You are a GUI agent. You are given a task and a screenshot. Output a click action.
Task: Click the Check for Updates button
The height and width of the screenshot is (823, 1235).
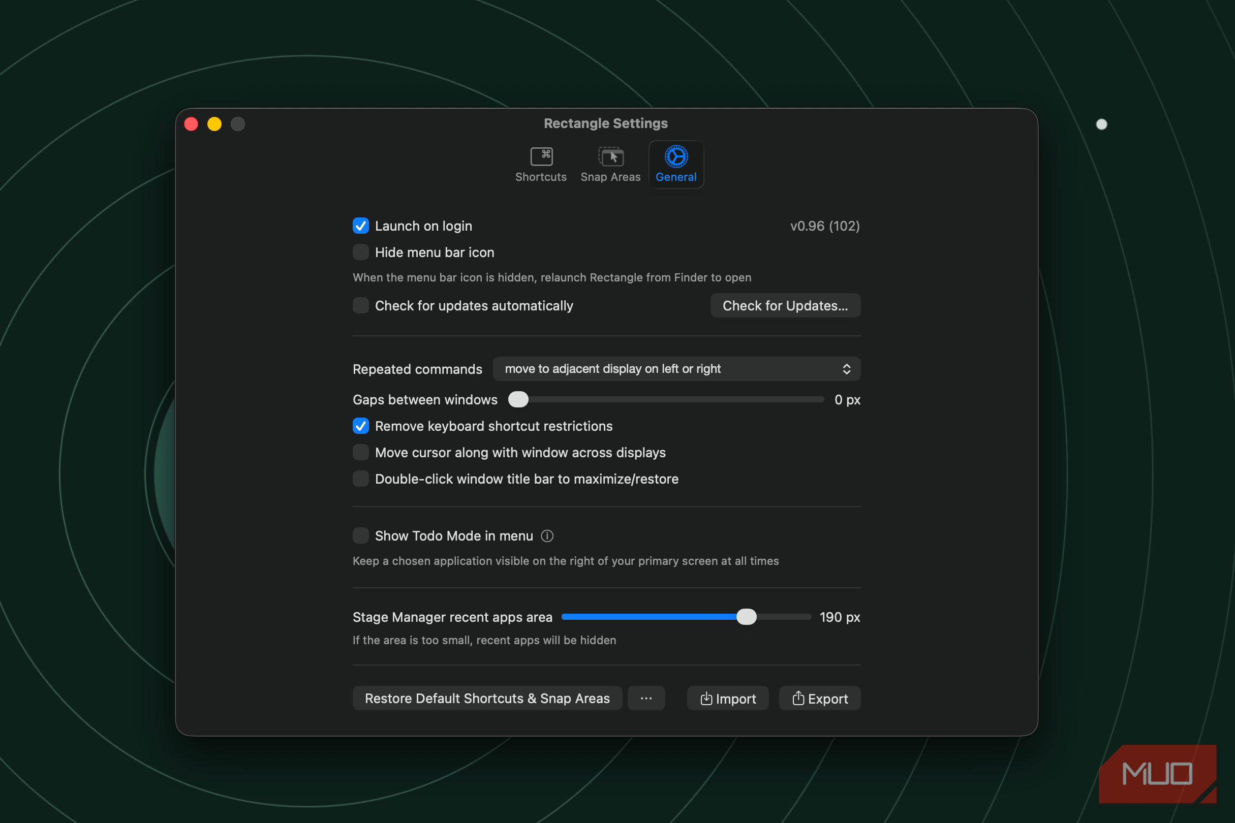[785, 305]
